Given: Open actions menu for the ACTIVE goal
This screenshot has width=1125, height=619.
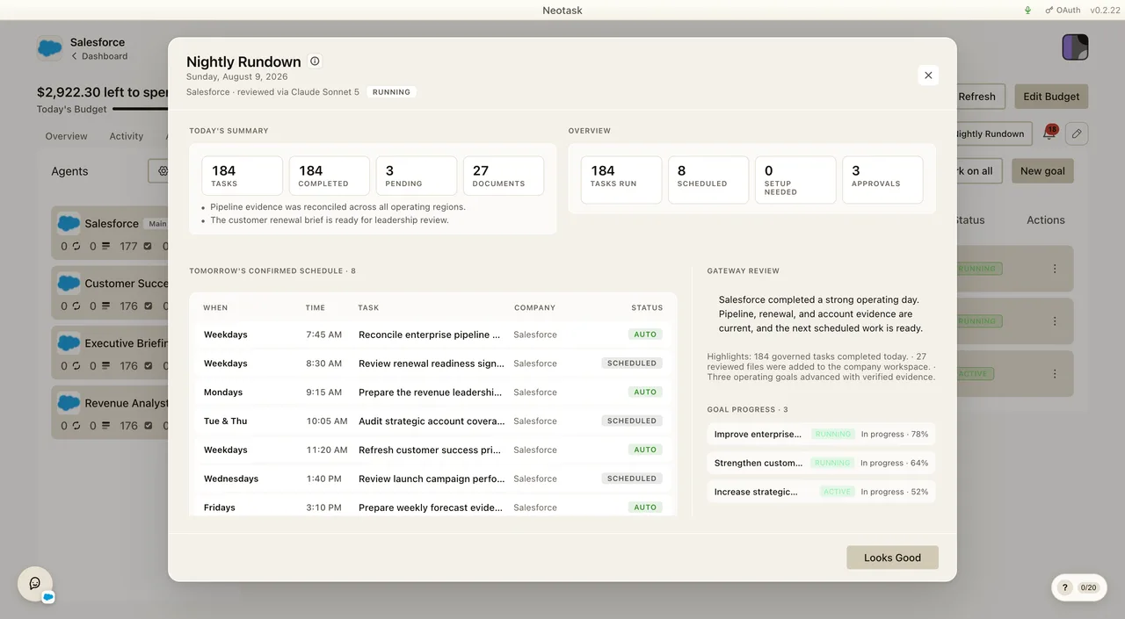Looking at the screenshot, I should click(1055, 374).
